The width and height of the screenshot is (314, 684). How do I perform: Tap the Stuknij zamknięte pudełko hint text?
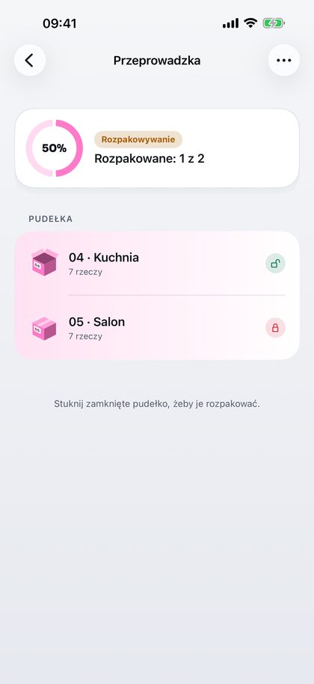[x=157, y=404]
